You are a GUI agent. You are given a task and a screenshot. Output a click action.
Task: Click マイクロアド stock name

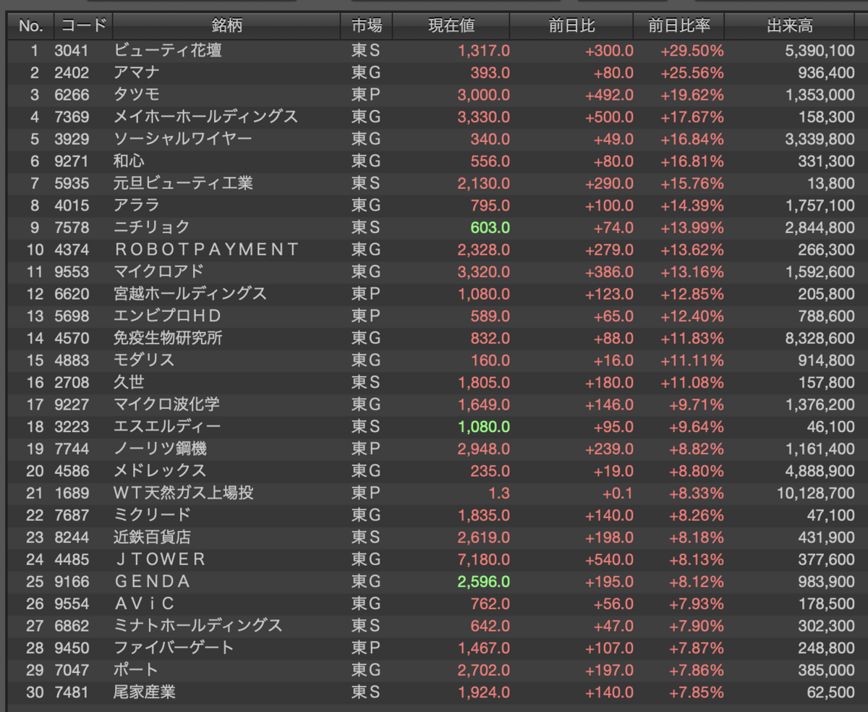pos(159,271)
